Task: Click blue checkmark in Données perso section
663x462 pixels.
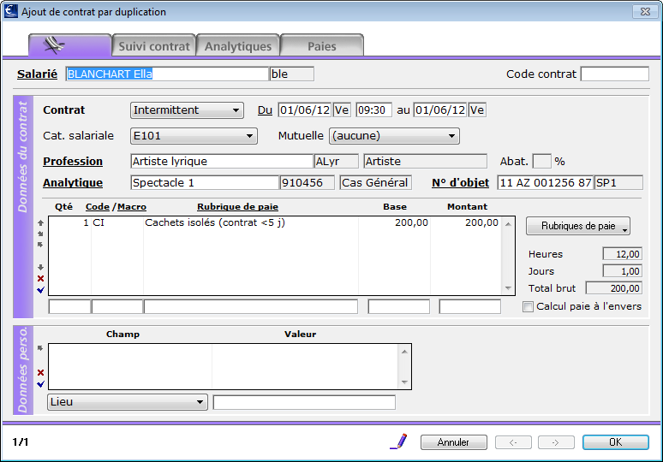Action: pos(40,384)
